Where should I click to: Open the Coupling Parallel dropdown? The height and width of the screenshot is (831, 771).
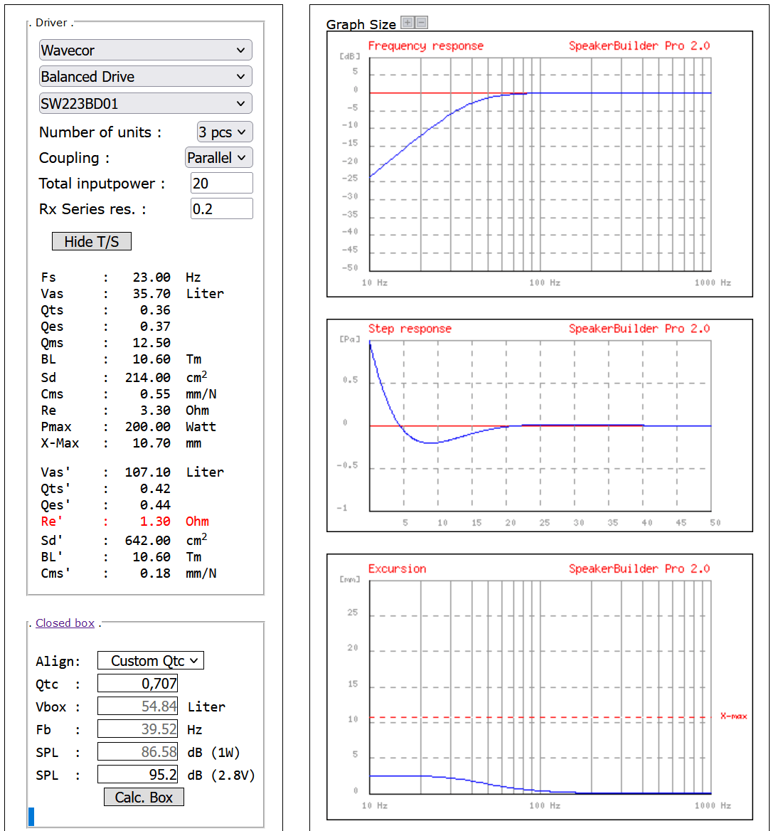point(219,157)
